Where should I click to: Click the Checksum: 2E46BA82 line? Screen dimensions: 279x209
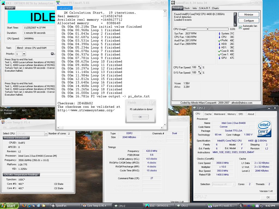tap(75, 103)
